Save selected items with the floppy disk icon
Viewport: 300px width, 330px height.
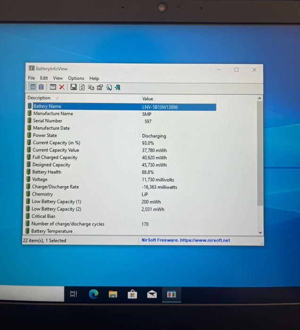pyautogui.click(x=73, y=87)
